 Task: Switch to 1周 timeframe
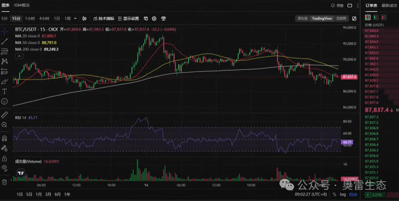tap(67, 19)
